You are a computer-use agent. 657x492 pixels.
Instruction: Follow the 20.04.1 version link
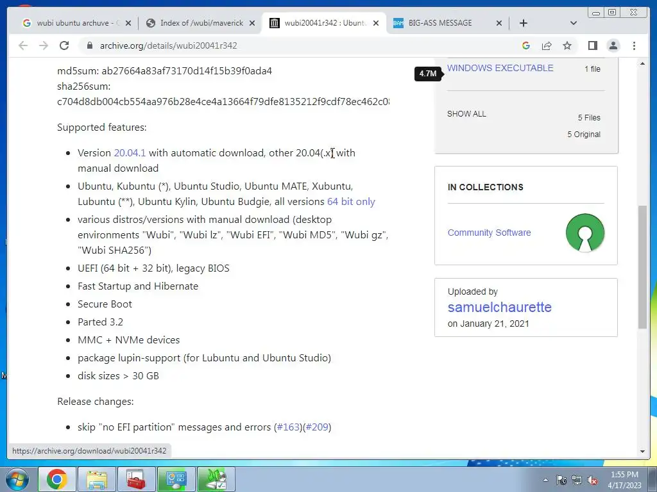point(130,152)
